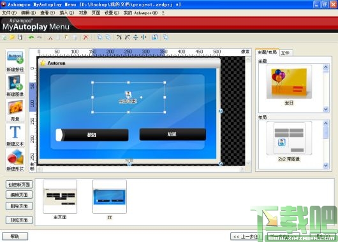Click the star icon beside Autorun title
Image resolution: width=338 pixels, height=242 pixels.
(43, 63)
